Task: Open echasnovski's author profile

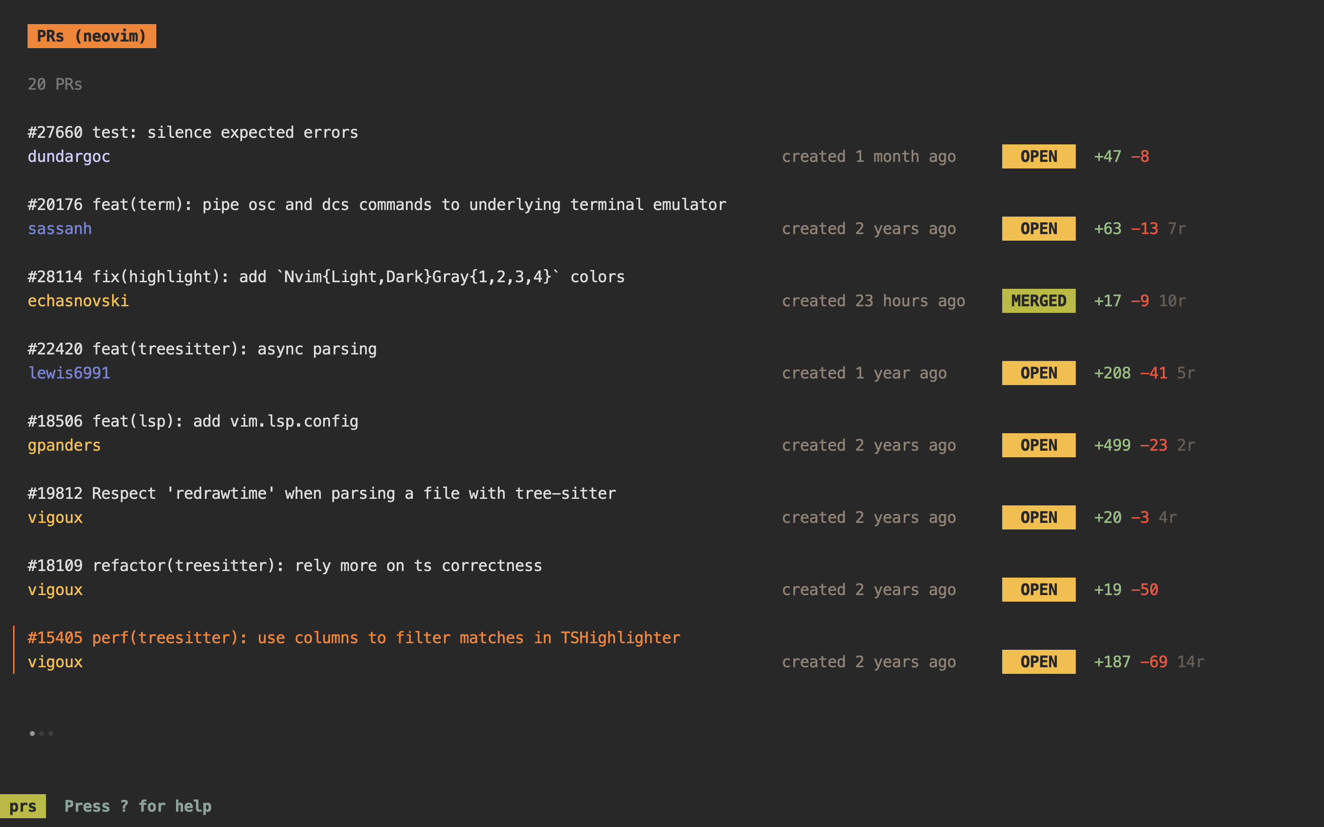Action: [78, 300]
